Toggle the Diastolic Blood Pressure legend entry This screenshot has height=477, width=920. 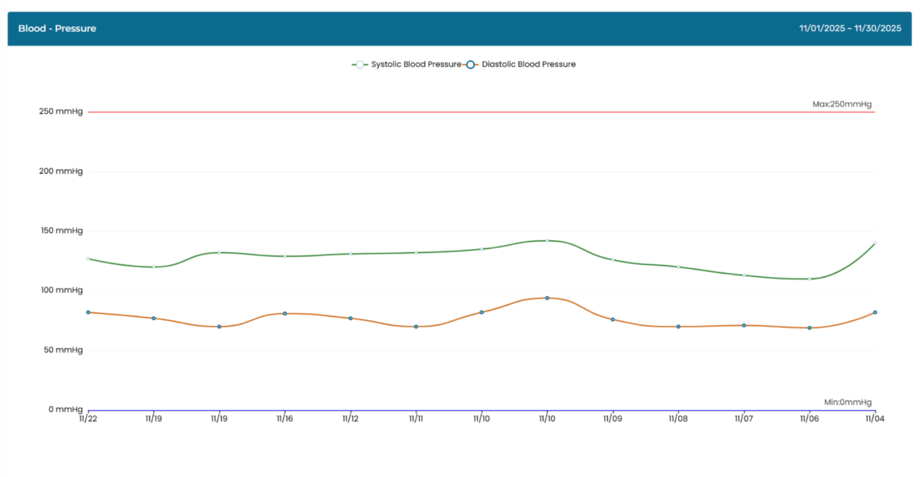(528, 64)
